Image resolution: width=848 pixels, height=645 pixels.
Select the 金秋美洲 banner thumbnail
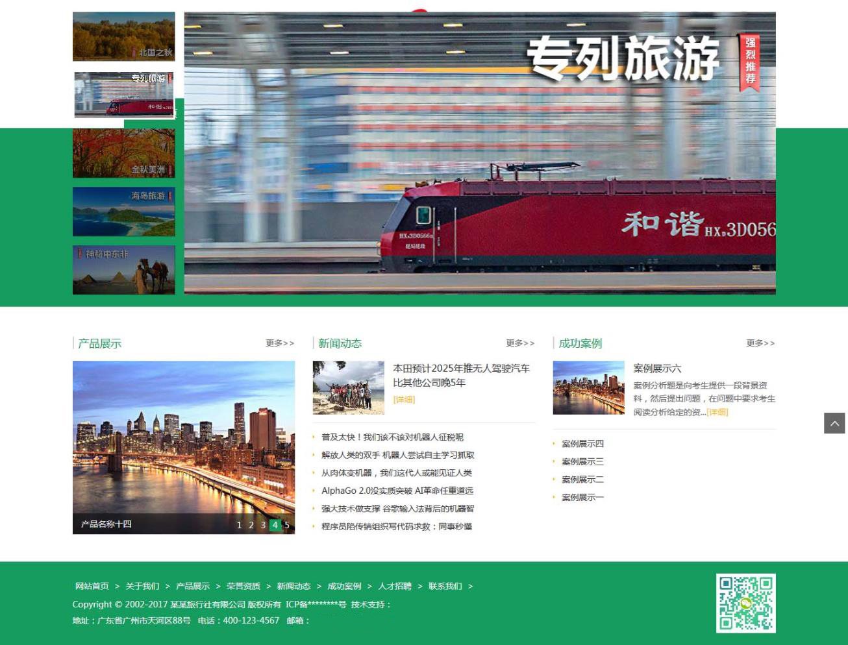click(x=123, y=153)
